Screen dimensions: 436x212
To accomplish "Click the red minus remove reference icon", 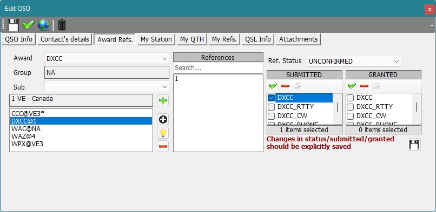I will coord(163,146).
